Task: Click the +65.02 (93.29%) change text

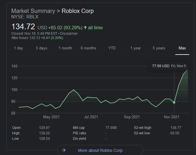Action: [65, 28]
